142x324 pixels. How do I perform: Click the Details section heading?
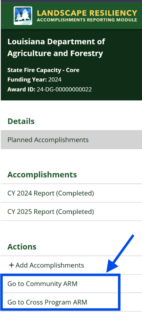pyautogui.click(x=21, y=121)
